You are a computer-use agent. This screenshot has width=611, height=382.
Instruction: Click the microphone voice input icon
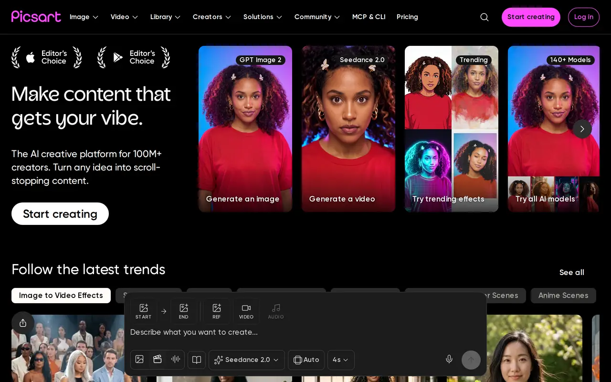[x=449, y=360]
